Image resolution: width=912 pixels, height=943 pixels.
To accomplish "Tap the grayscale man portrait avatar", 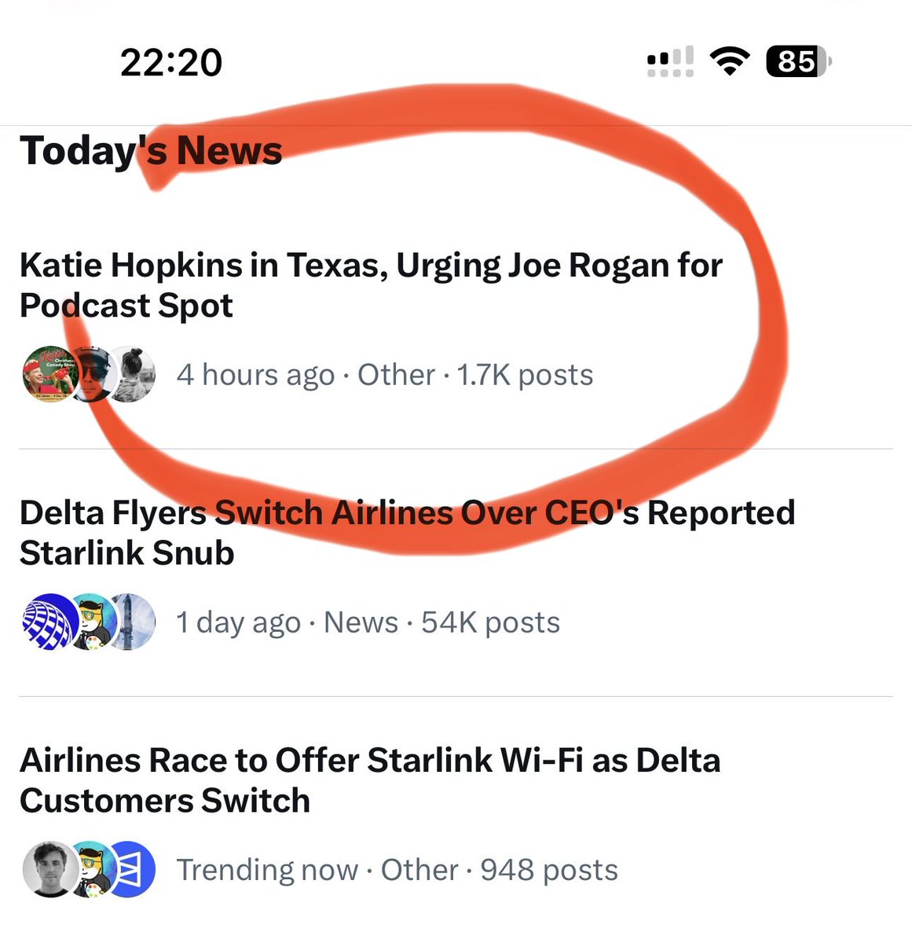I will click(50, 869).
